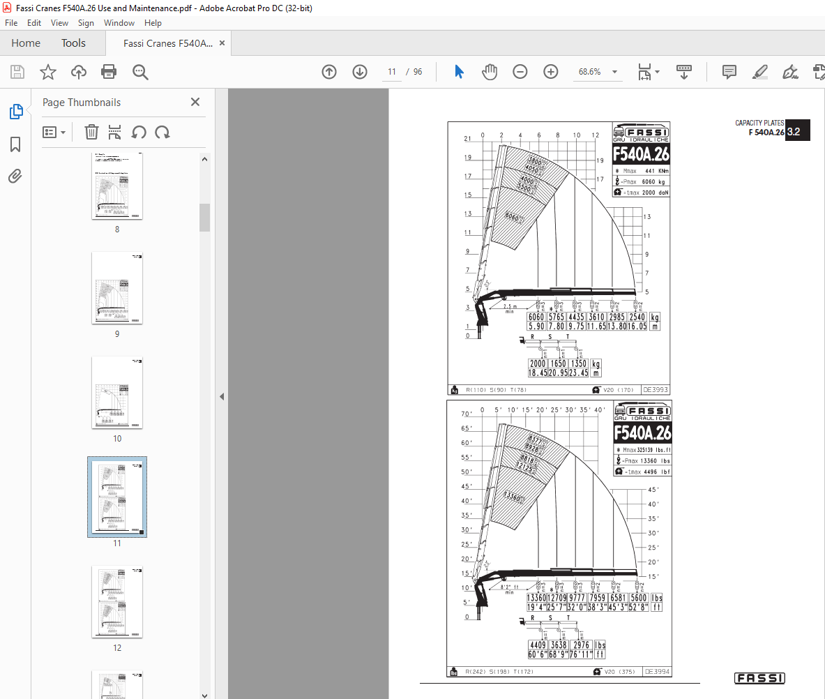Go to previous page arrow
825x699 pixels.
coord(329,72)
